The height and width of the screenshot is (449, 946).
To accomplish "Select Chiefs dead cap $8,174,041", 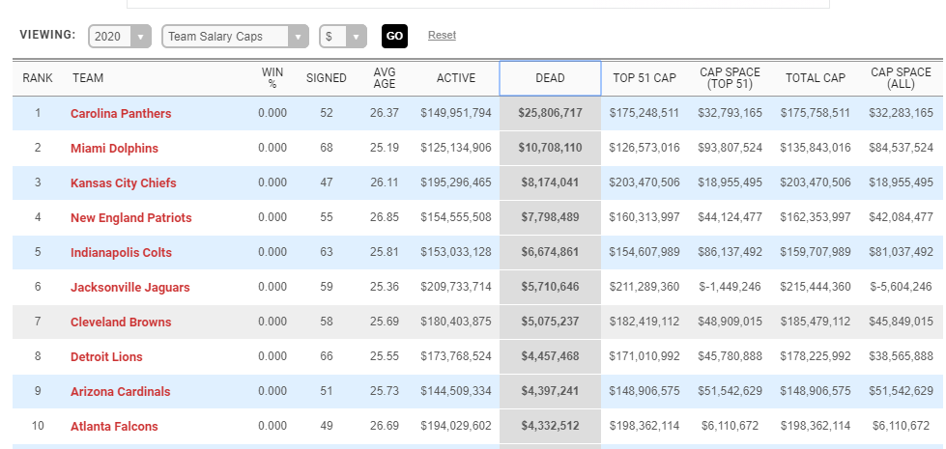I will (x=550, y=182).
